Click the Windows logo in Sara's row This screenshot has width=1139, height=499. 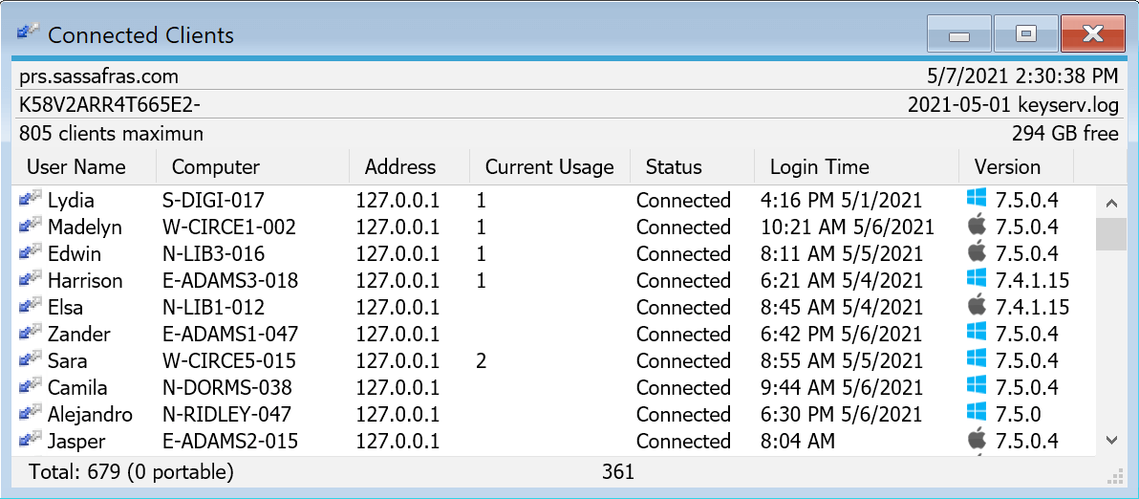[x=976, y=360]
